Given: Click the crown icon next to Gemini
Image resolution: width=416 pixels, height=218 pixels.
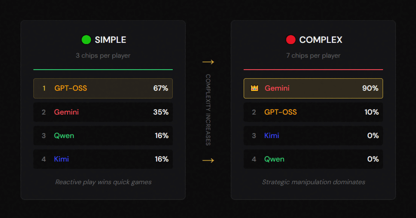Looking at the screenshot, I should pyautogui.click(x=254, y=88).
